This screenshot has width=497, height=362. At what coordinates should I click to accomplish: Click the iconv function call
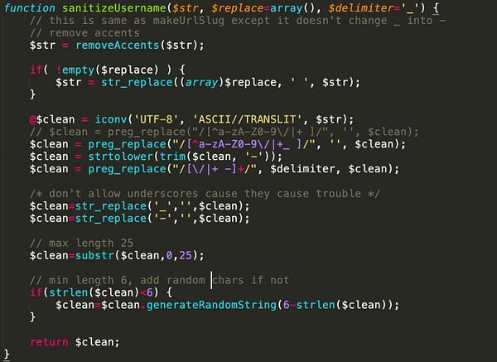pyautogui.click(x=111, y=119)
